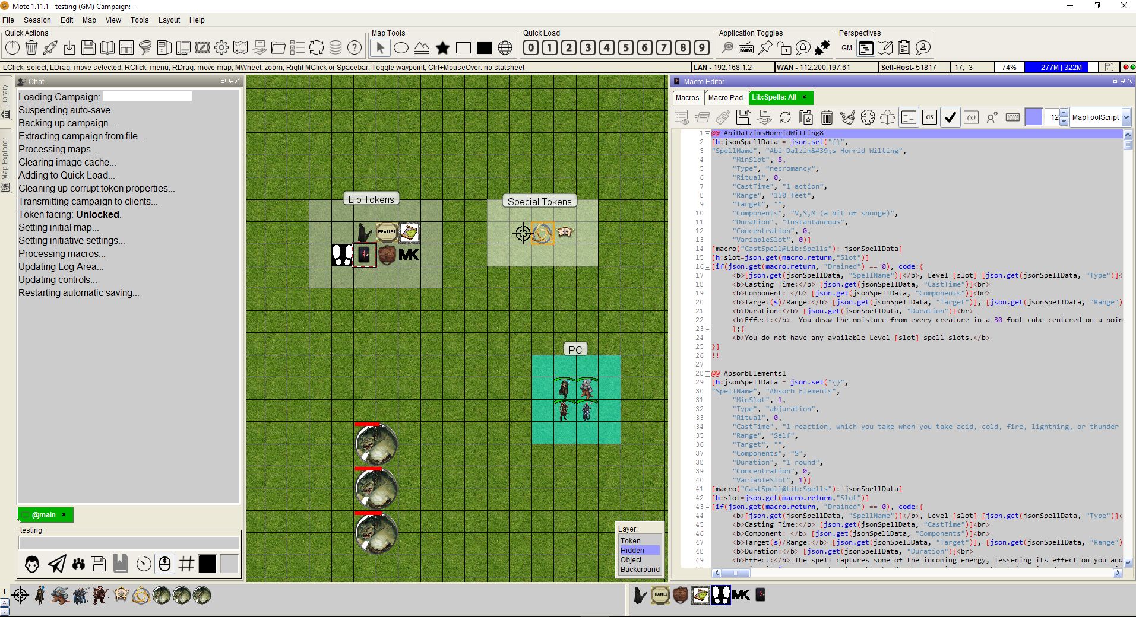Click the trash can icon in Quick Actions
1136x617 pixels.
click(x=31, y=47)
